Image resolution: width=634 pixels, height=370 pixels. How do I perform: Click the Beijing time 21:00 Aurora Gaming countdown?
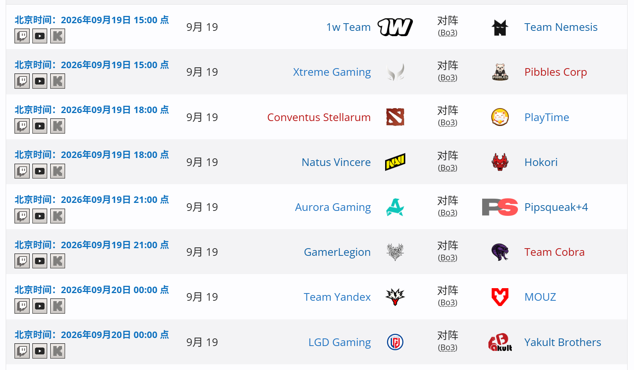coord(92,199)
